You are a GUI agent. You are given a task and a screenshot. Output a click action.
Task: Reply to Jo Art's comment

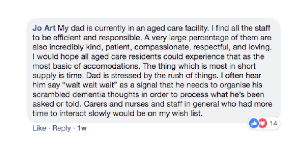tap(62, 128)
